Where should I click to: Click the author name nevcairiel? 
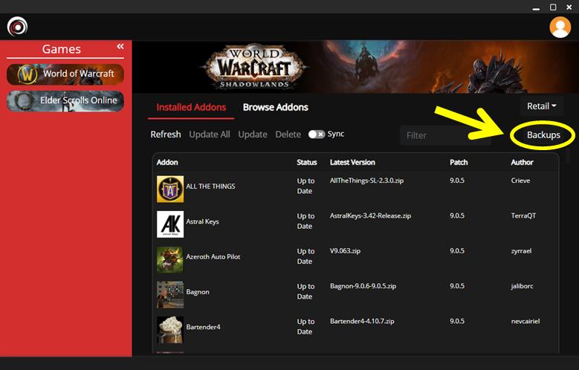coord(525,321)
